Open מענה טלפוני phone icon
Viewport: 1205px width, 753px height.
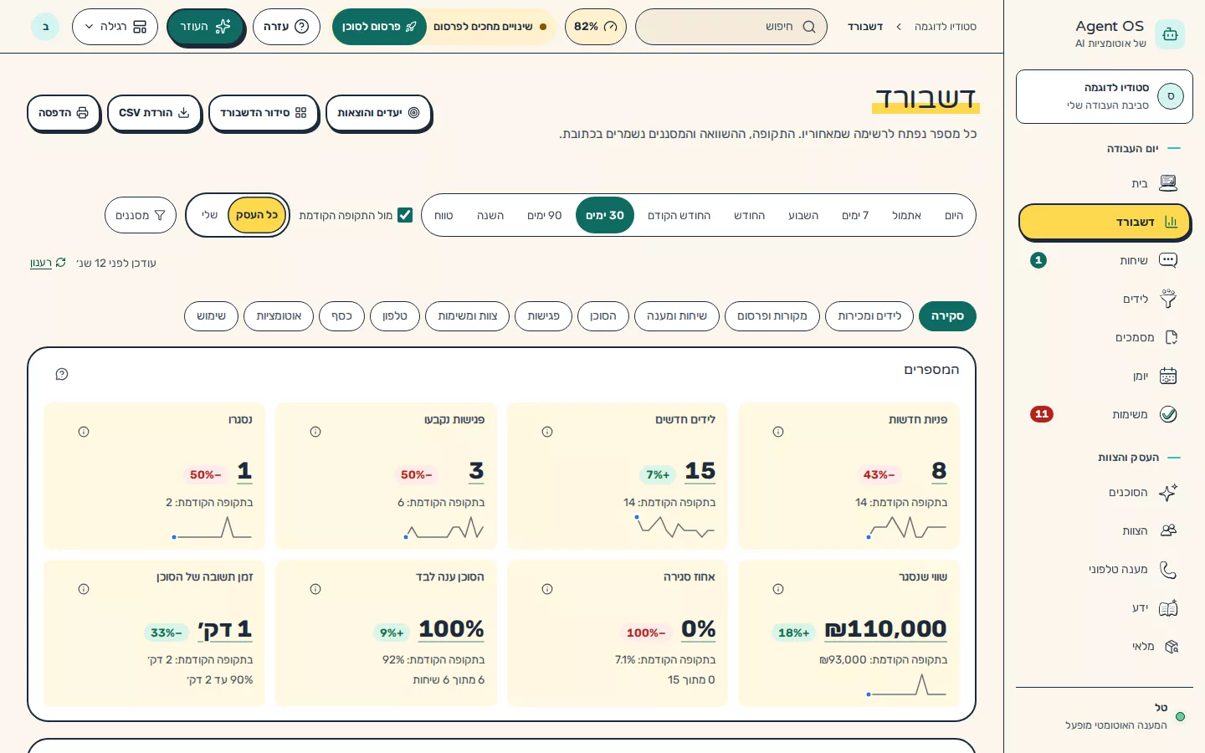click(x=1168, y=570)
